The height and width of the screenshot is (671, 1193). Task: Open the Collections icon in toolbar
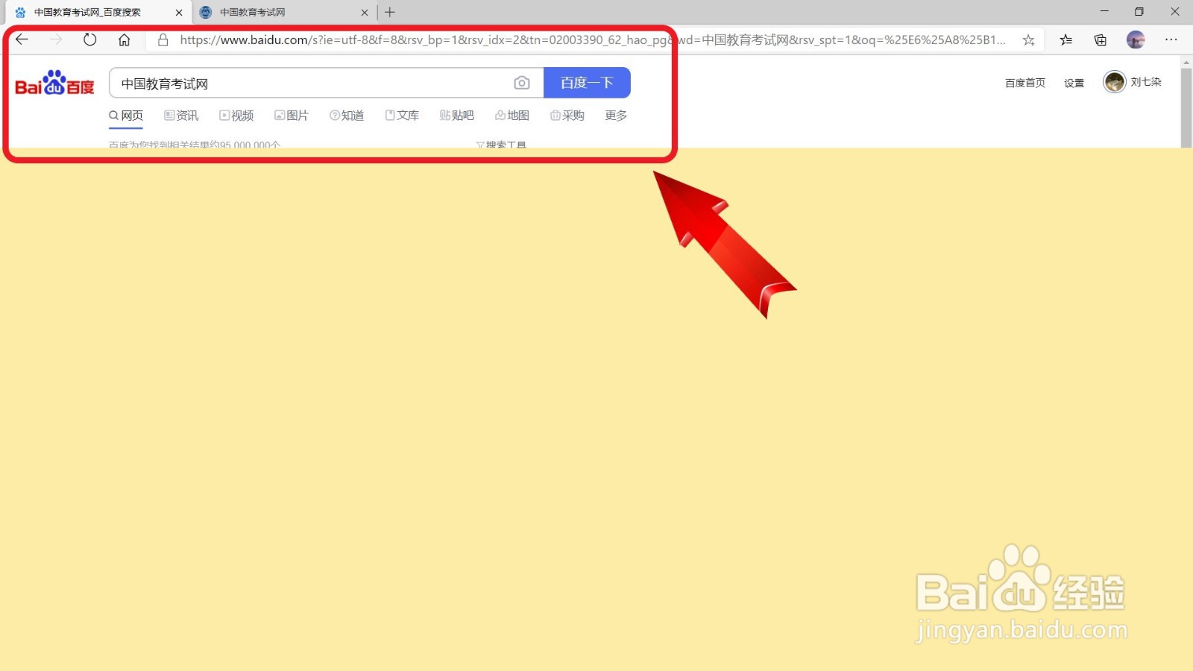point(1101,40)
